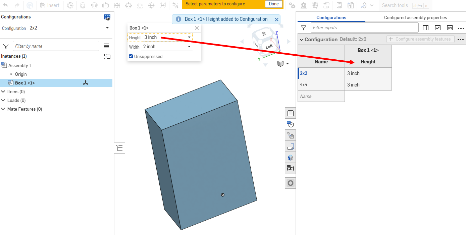Click the (x) variable configuration icon
The width and height of the screenshot is (466, 235).
[x=450, y=27]
